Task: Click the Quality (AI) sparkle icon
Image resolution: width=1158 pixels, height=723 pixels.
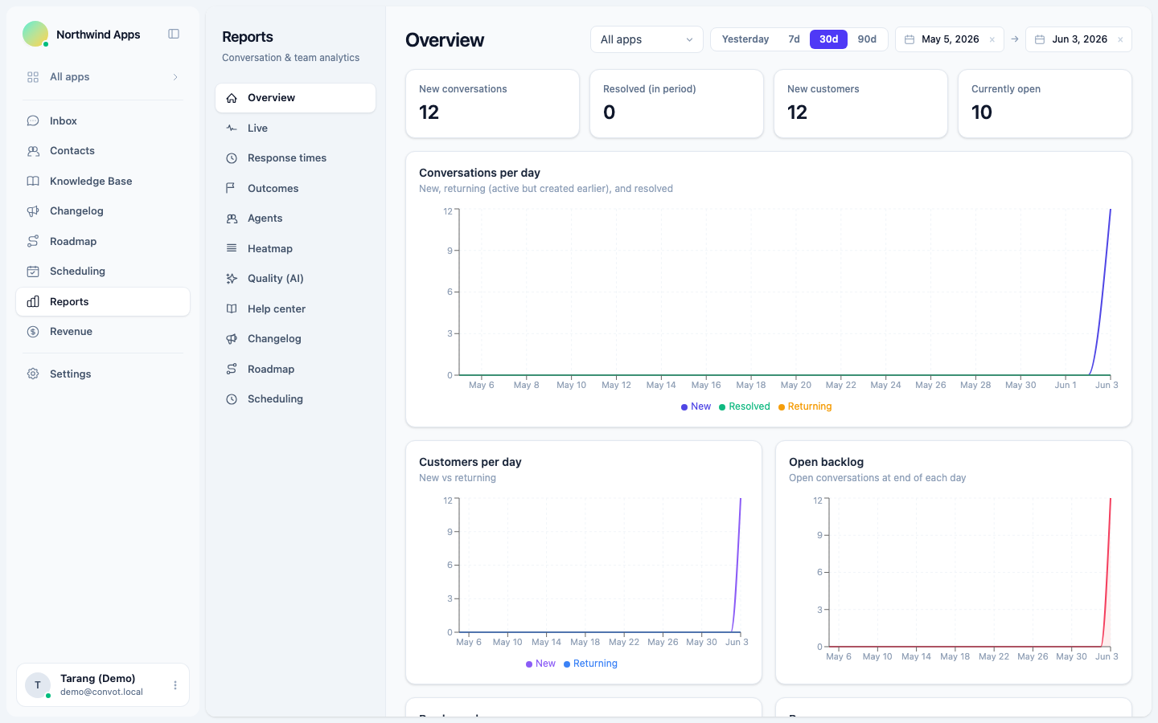Action: point(232,279)
